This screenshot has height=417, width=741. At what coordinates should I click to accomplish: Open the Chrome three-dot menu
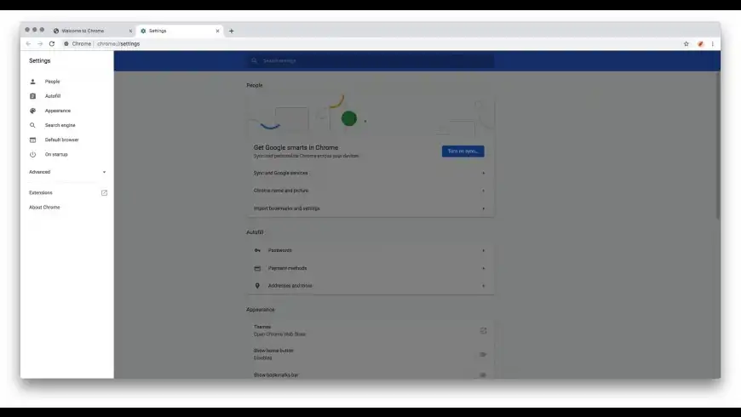[x=713, y=44]
